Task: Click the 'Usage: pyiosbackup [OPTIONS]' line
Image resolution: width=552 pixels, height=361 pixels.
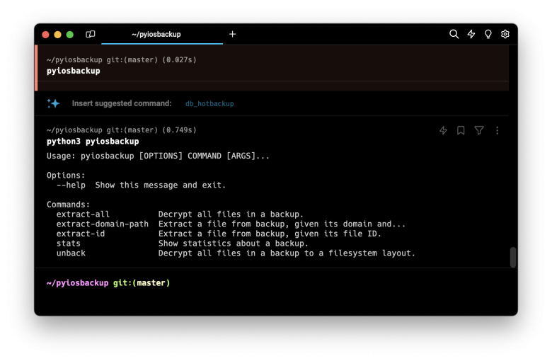Action: click(x=158, y=156)
